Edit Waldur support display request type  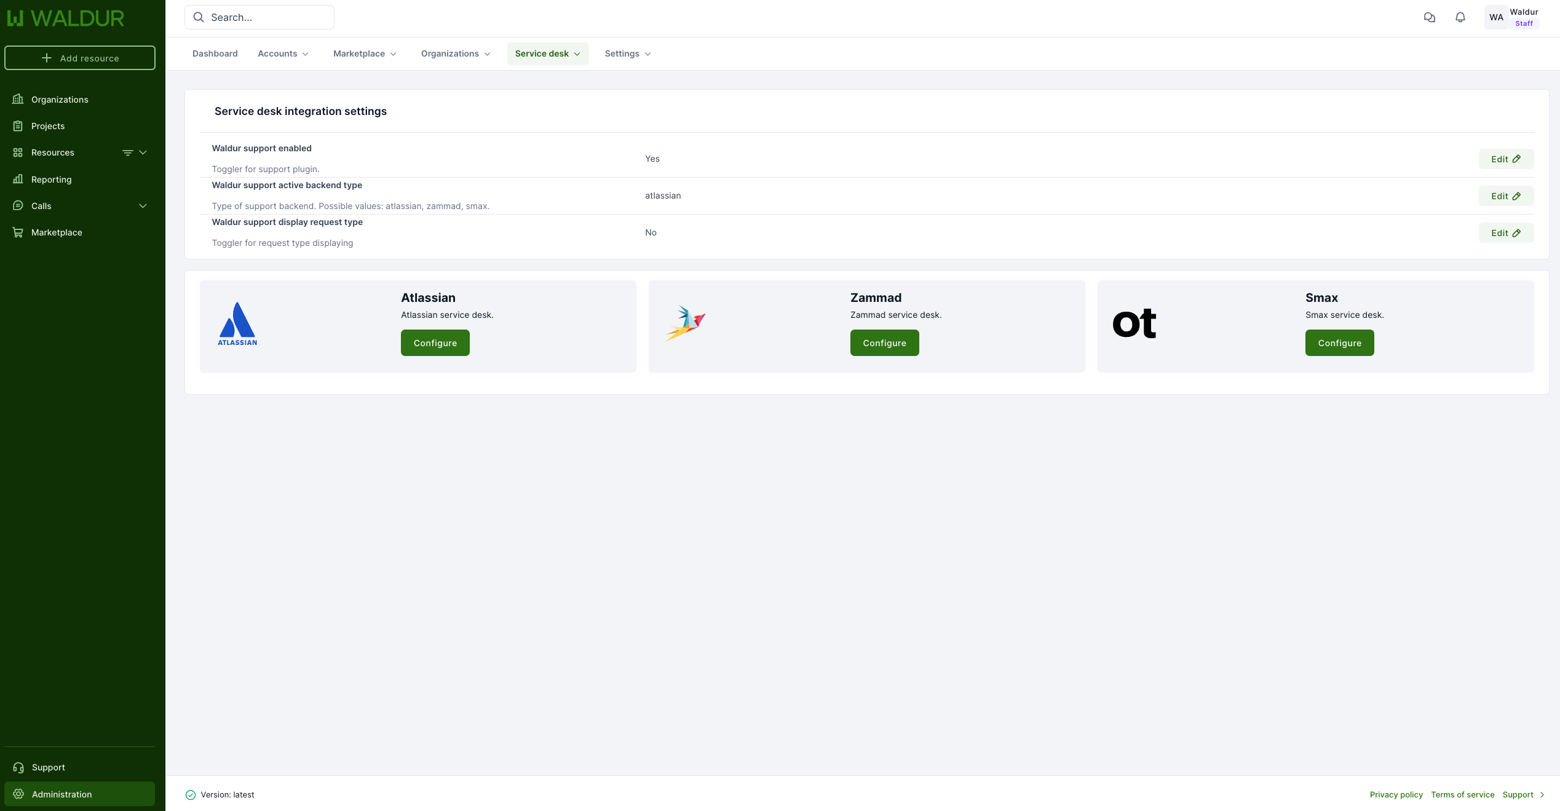(1505, 233)
